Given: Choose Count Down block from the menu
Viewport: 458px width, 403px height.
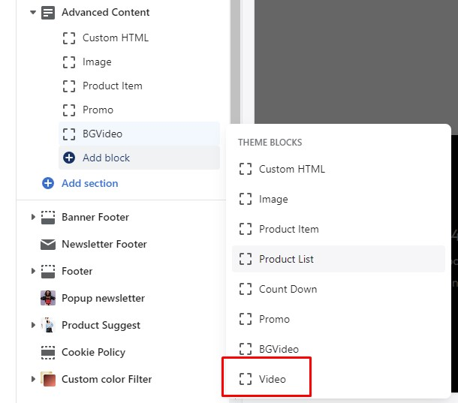Looking at the screenshot, I should [288, 289].
